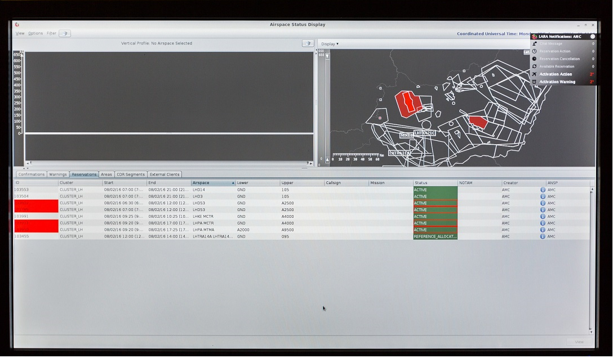The height and width of the screenshot is (358, 613).
Task: Click the Activation Warning alarm icon
Action: coord(534,82)
